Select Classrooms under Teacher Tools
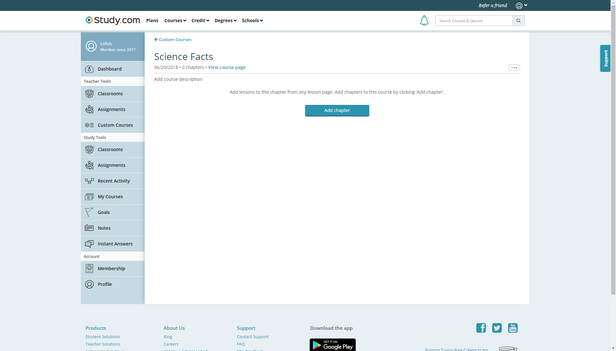The width and height of the screenshot is (616, 351). point(110,93)
